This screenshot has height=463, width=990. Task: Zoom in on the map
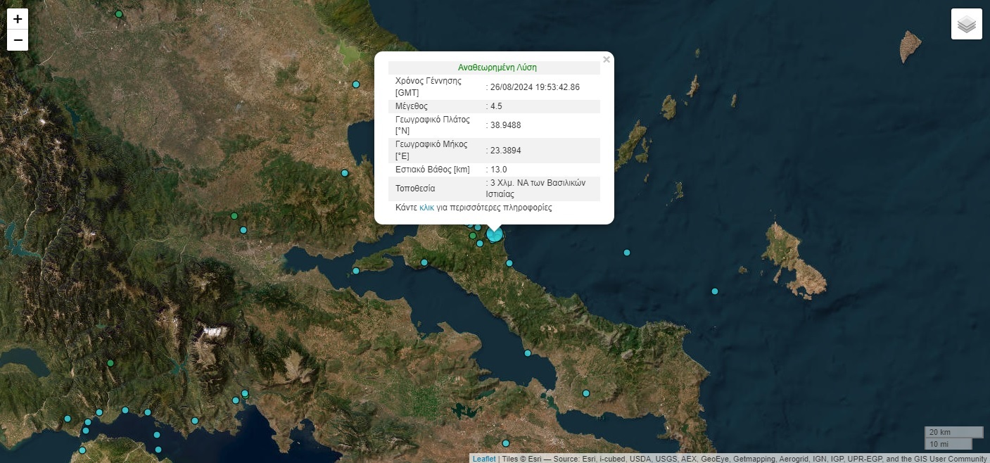click(18, 19)
